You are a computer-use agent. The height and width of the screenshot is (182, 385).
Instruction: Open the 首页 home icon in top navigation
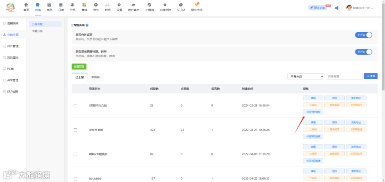[26, 5]
